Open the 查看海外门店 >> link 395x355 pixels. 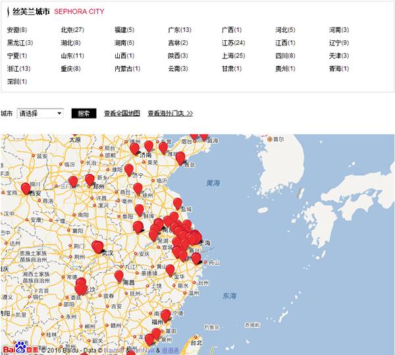pyautogui.click(x=171, y=113)
